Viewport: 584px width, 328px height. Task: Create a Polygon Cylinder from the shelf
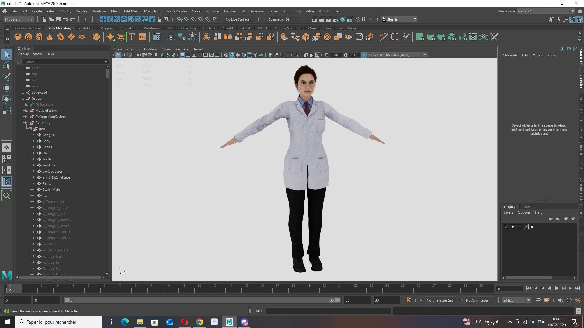click(x=39, y=37)
